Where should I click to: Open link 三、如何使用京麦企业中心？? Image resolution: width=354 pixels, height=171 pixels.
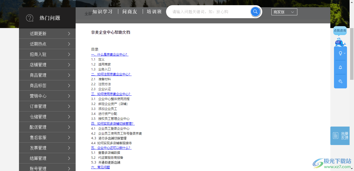(111, 94)
